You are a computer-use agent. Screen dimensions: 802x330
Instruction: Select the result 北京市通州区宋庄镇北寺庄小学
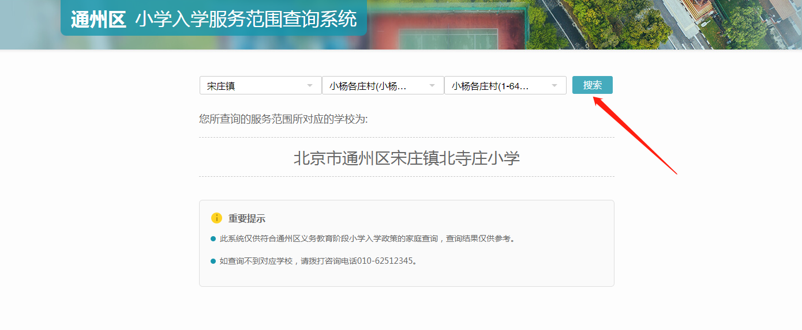click(407, 158)
